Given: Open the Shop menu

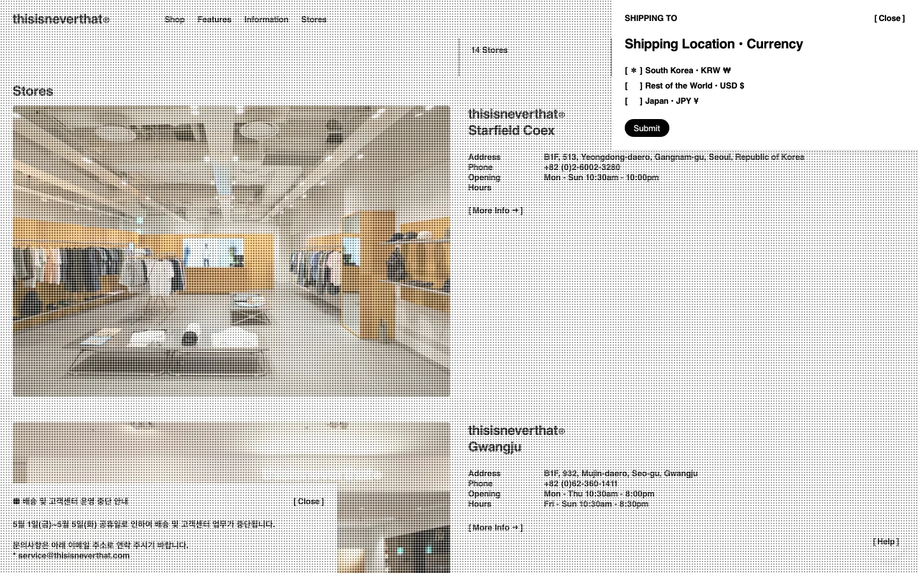Looking at the screenshot, I should pos(175,20).
